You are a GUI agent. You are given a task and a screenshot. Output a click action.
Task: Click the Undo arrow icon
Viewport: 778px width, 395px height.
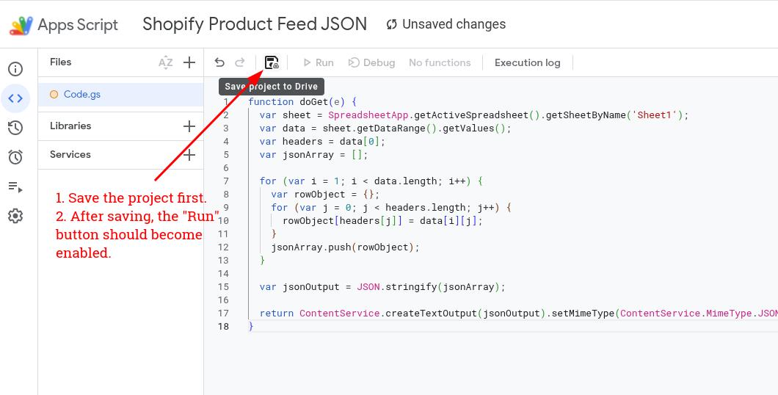(x=219, y=62)
